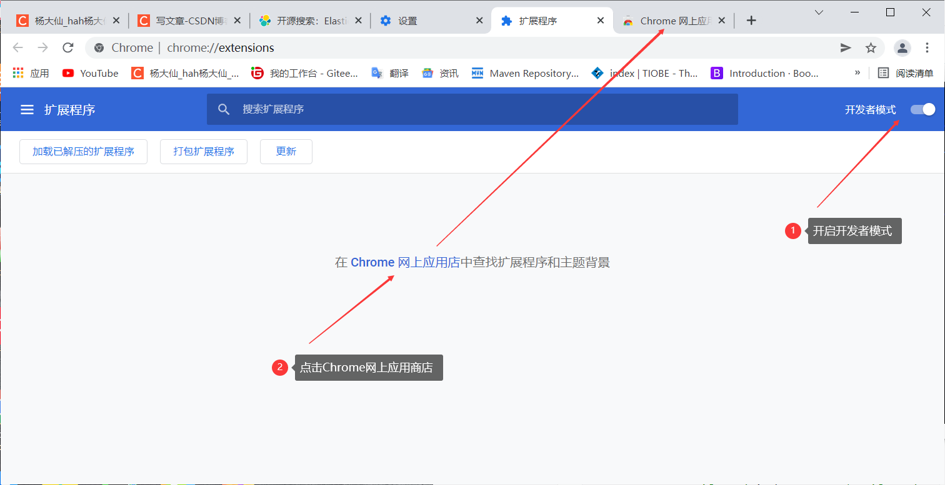Click the Chrome site info icon
This screenshot has height=485, width=945.
(x=98, y=47)
